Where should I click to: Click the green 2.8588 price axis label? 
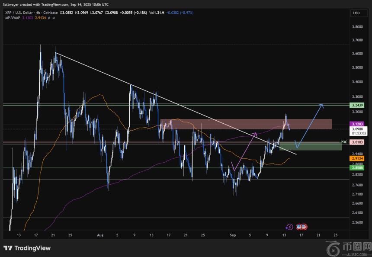pos(357,167)
